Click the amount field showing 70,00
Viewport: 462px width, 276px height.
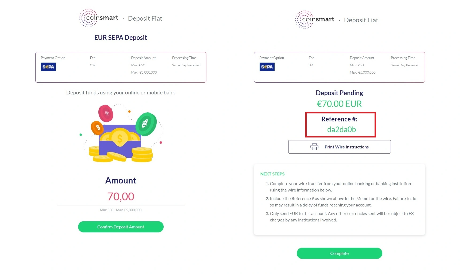(x=121, y=196)
